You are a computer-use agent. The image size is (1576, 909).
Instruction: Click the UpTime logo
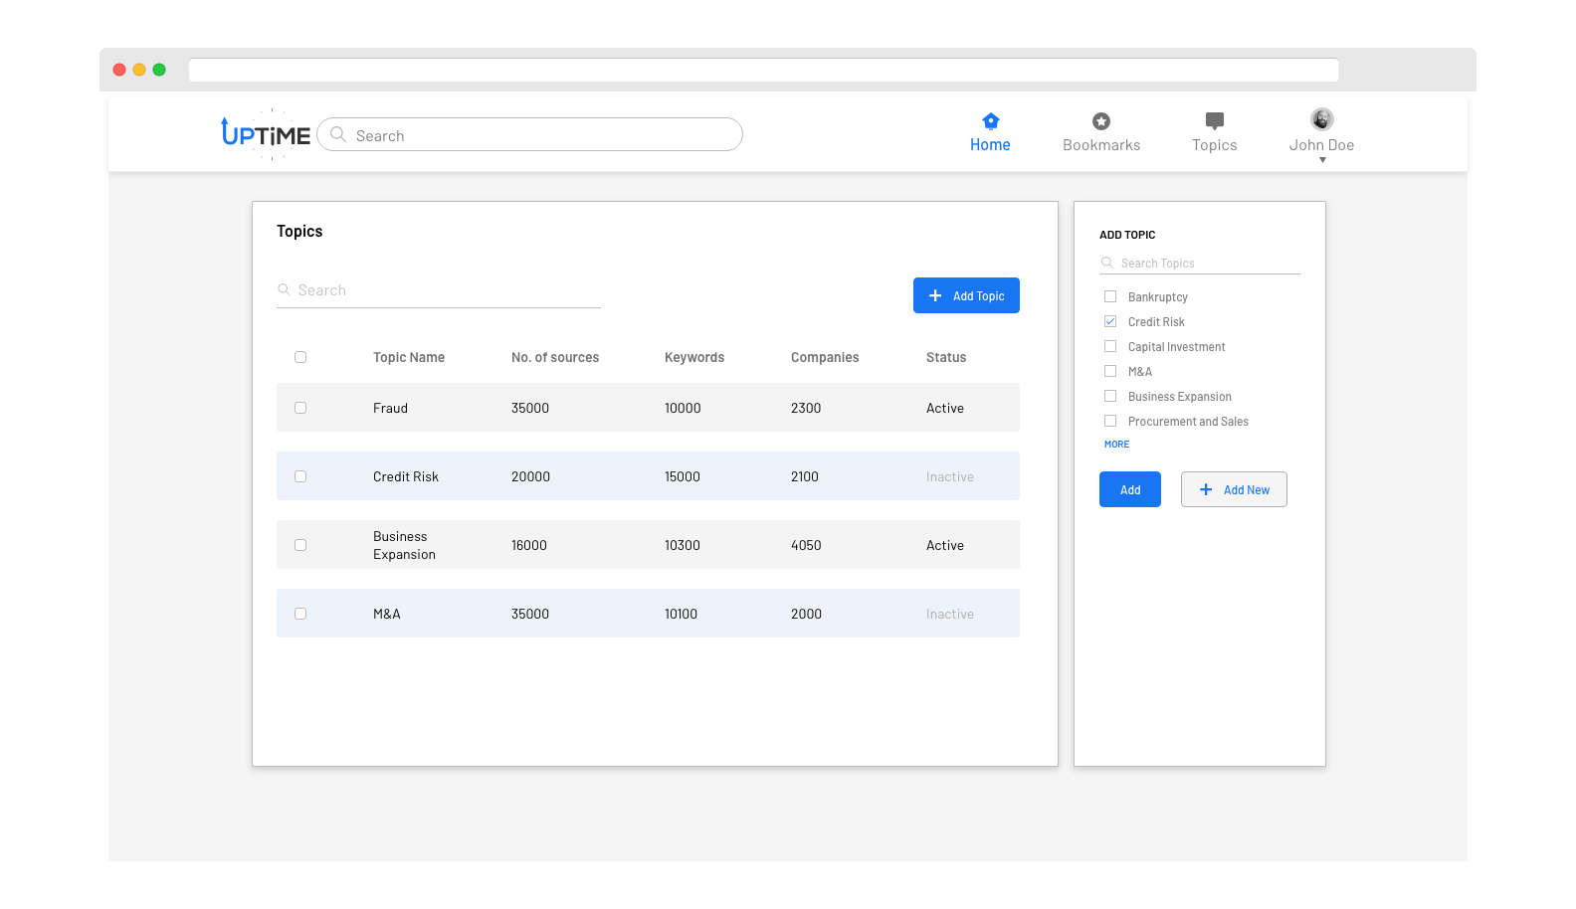pos(266,134)
